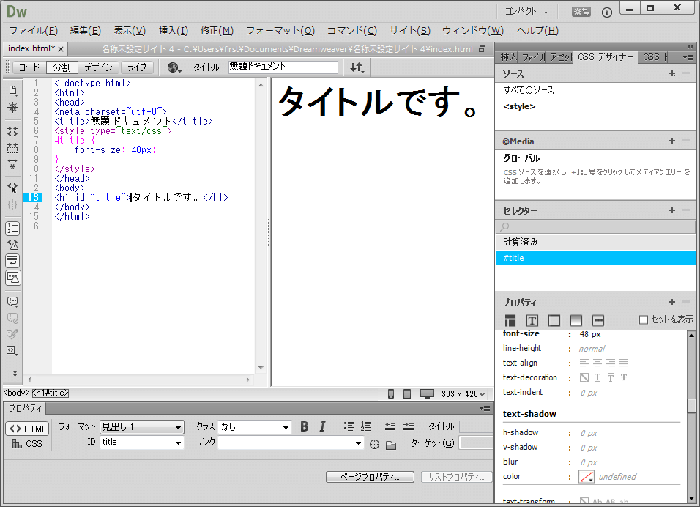The image size is (700, 507).
Task: Click the Bold formatting icon
Action: click(x=305, y=427)
